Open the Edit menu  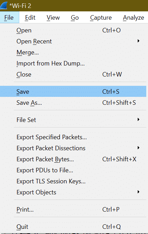point(30,18)
